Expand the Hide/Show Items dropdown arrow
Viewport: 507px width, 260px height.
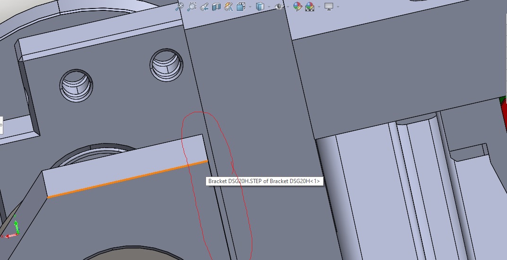click(287, 7)
